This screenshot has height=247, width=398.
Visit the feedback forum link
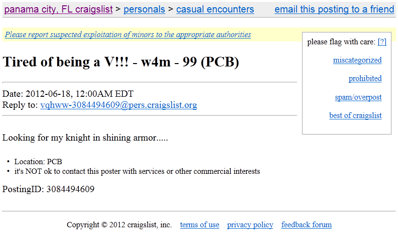click(x=306, y=225)
